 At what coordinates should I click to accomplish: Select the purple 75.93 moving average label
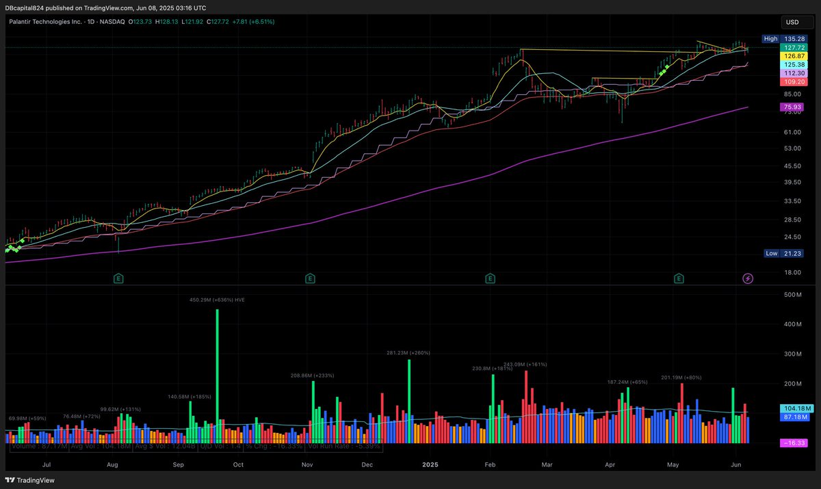[x=793, y=107]
